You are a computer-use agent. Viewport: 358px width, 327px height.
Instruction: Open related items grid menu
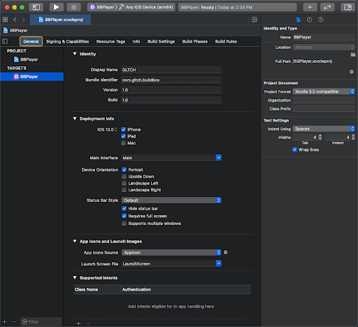pos(5,20)
